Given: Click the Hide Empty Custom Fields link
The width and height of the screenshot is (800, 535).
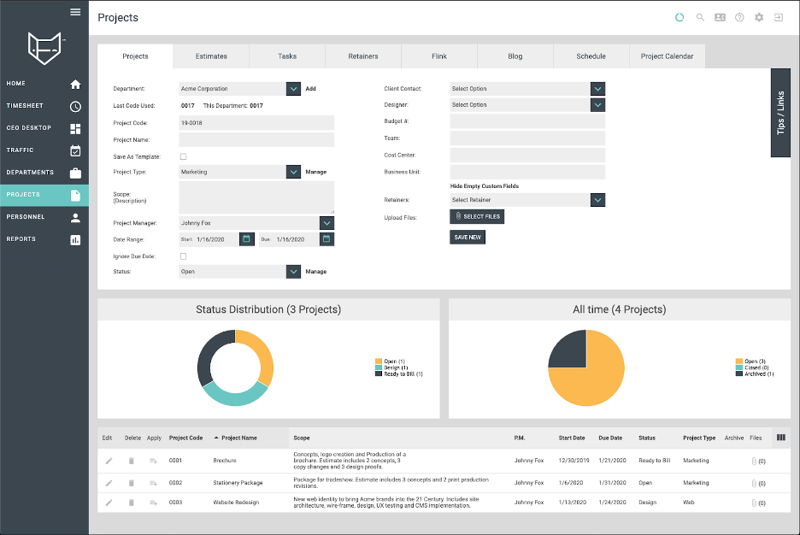Looking at the screenshot, I should 484,186.
